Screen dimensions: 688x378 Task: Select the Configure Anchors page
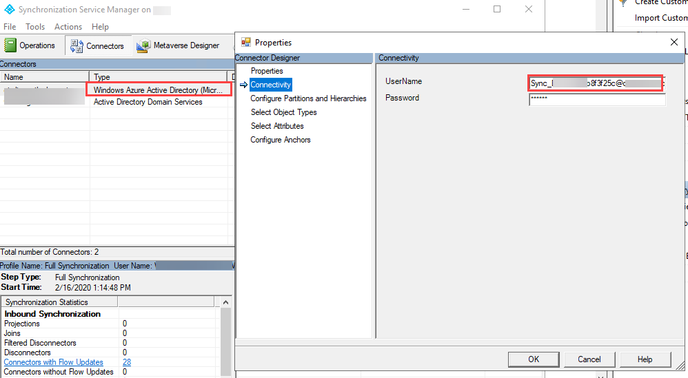point(281,140)
